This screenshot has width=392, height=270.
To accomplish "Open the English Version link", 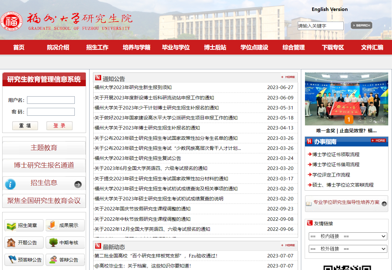I will click(x=329, y=9).
